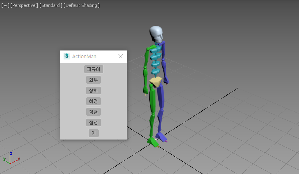This screenshot has width=299, height=174.
Task: Open the [Standard] viewport quality menu
Action: pos(51,5)
